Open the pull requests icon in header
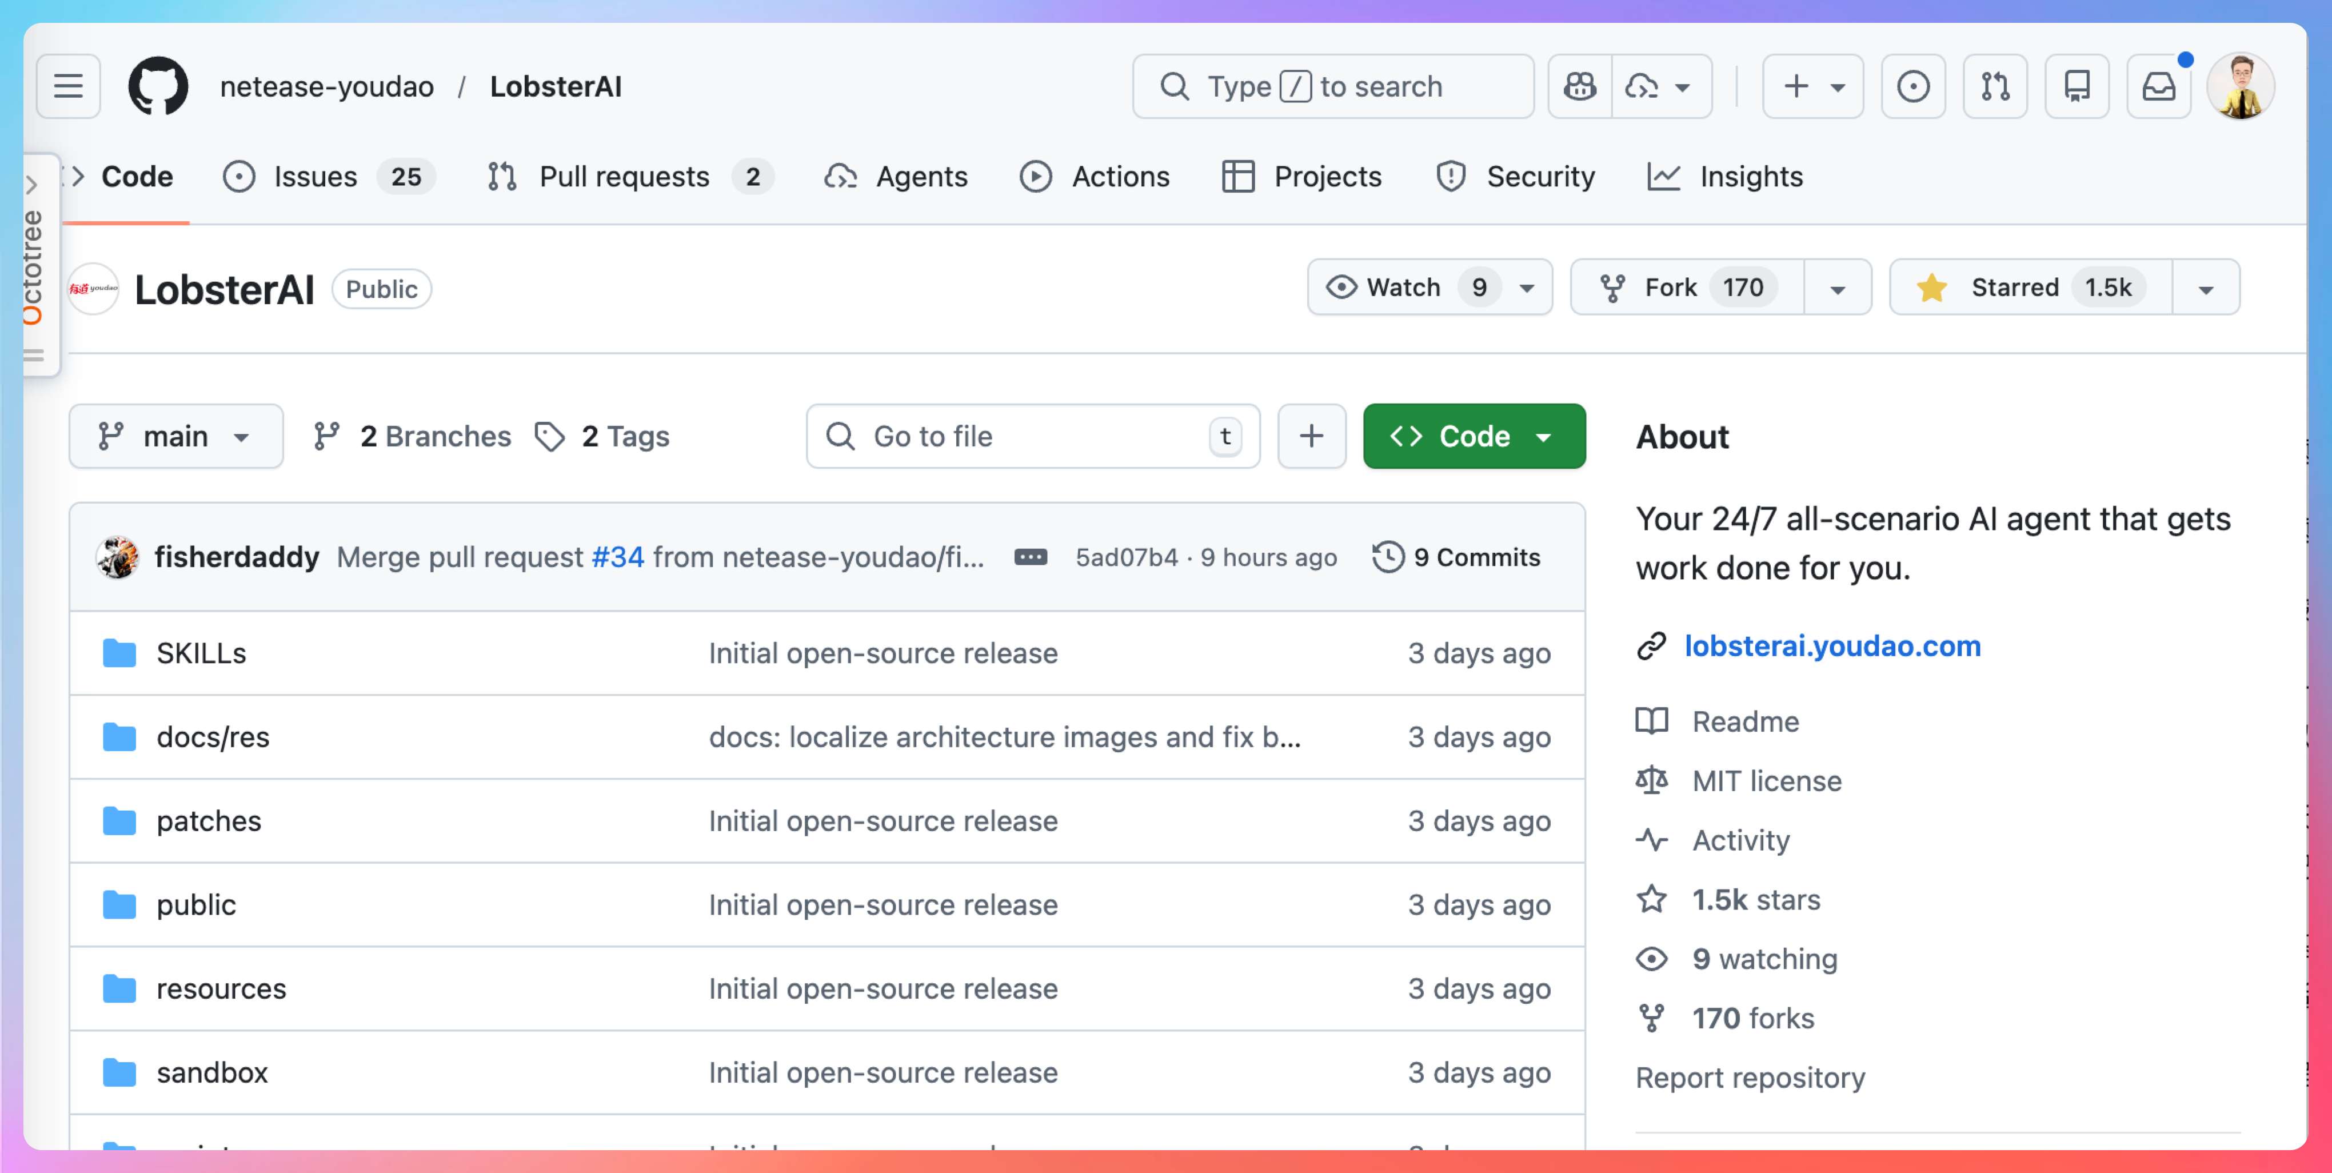The width and height of the screenshot is (2332, 1173). click(1994, 86)
